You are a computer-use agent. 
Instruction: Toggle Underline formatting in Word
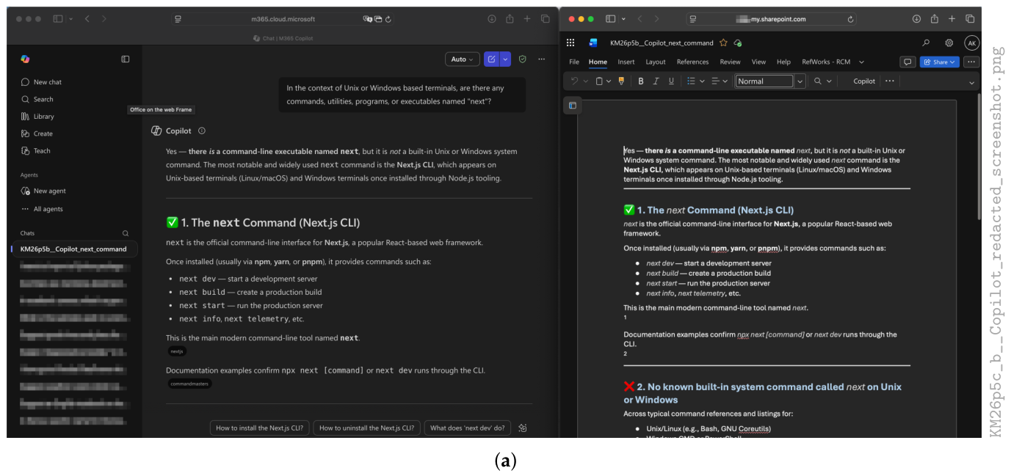671,81
